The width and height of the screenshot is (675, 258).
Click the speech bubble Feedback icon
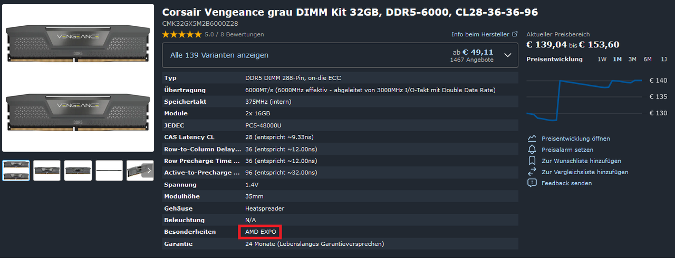532,183
